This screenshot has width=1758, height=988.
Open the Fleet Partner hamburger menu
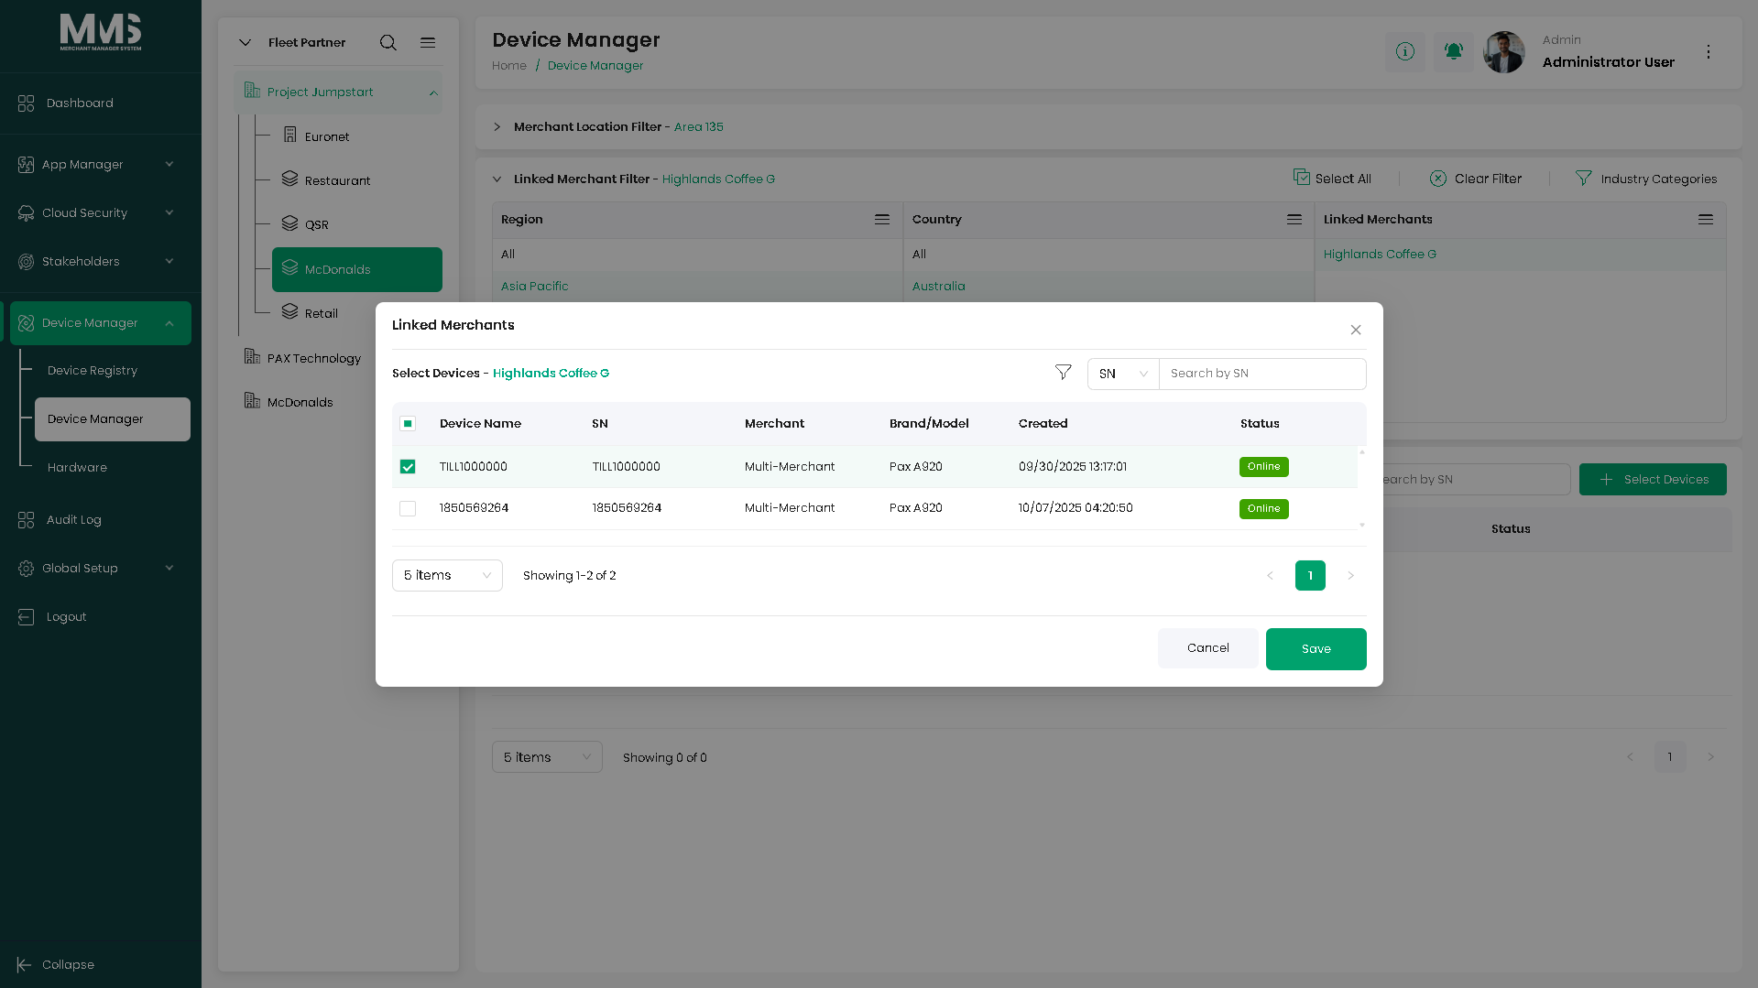point(428,43)
